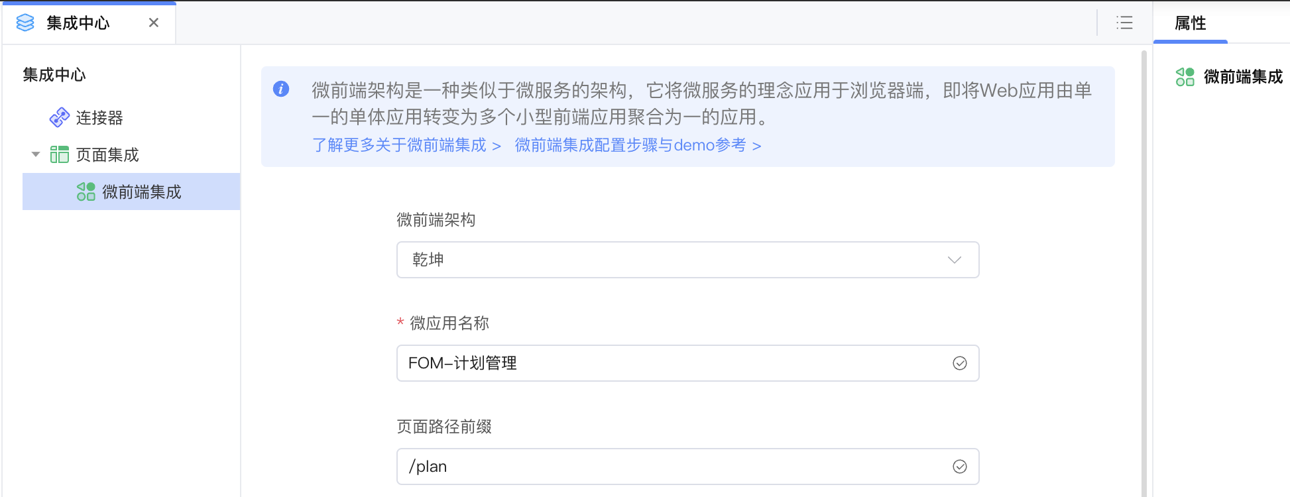Click the check-circle icon in 页面路径前缀 field
The width and height of the screenshot is (1290, 497).
[x=960, y=467]
